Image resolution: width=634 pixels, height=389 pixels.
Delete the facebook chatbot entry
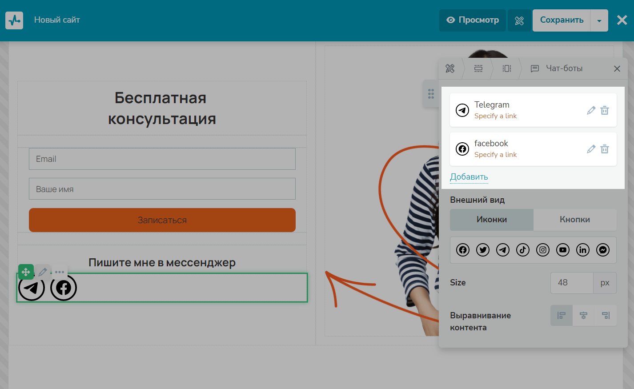pos(605,149)
